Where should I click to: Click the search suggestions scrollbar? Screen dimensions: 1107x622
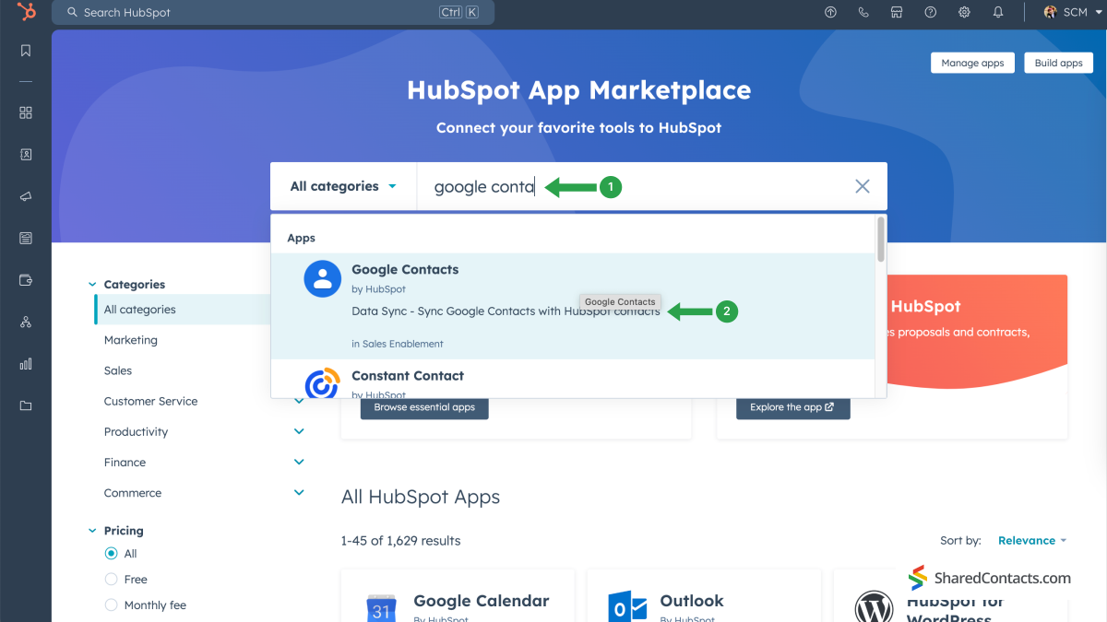click(x=881, y=240)
